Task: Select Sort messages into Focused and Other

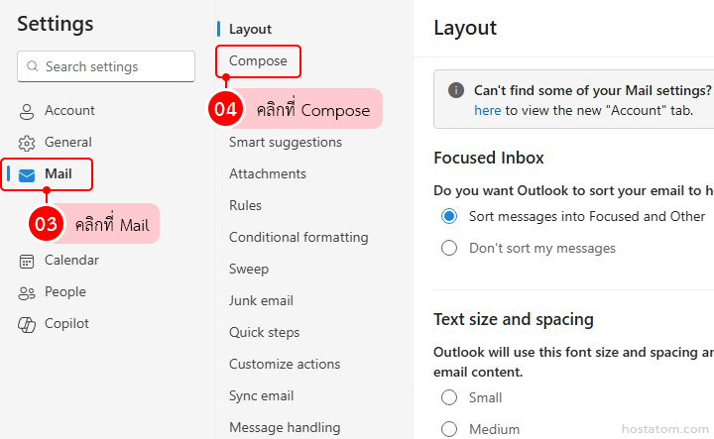Action: (449, 216)
